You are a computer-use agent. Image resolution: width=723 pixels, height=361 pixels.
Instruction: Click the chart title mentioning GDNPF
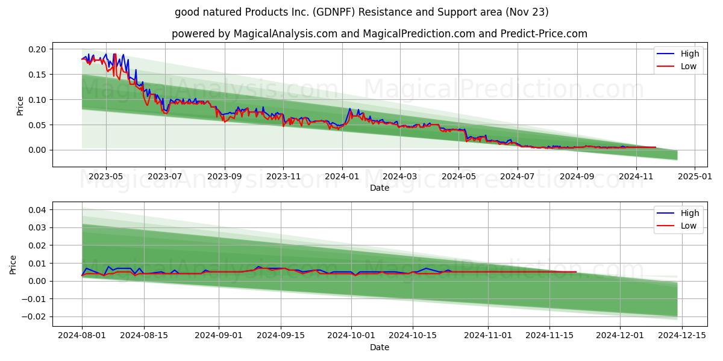click(x=361, y=12)
